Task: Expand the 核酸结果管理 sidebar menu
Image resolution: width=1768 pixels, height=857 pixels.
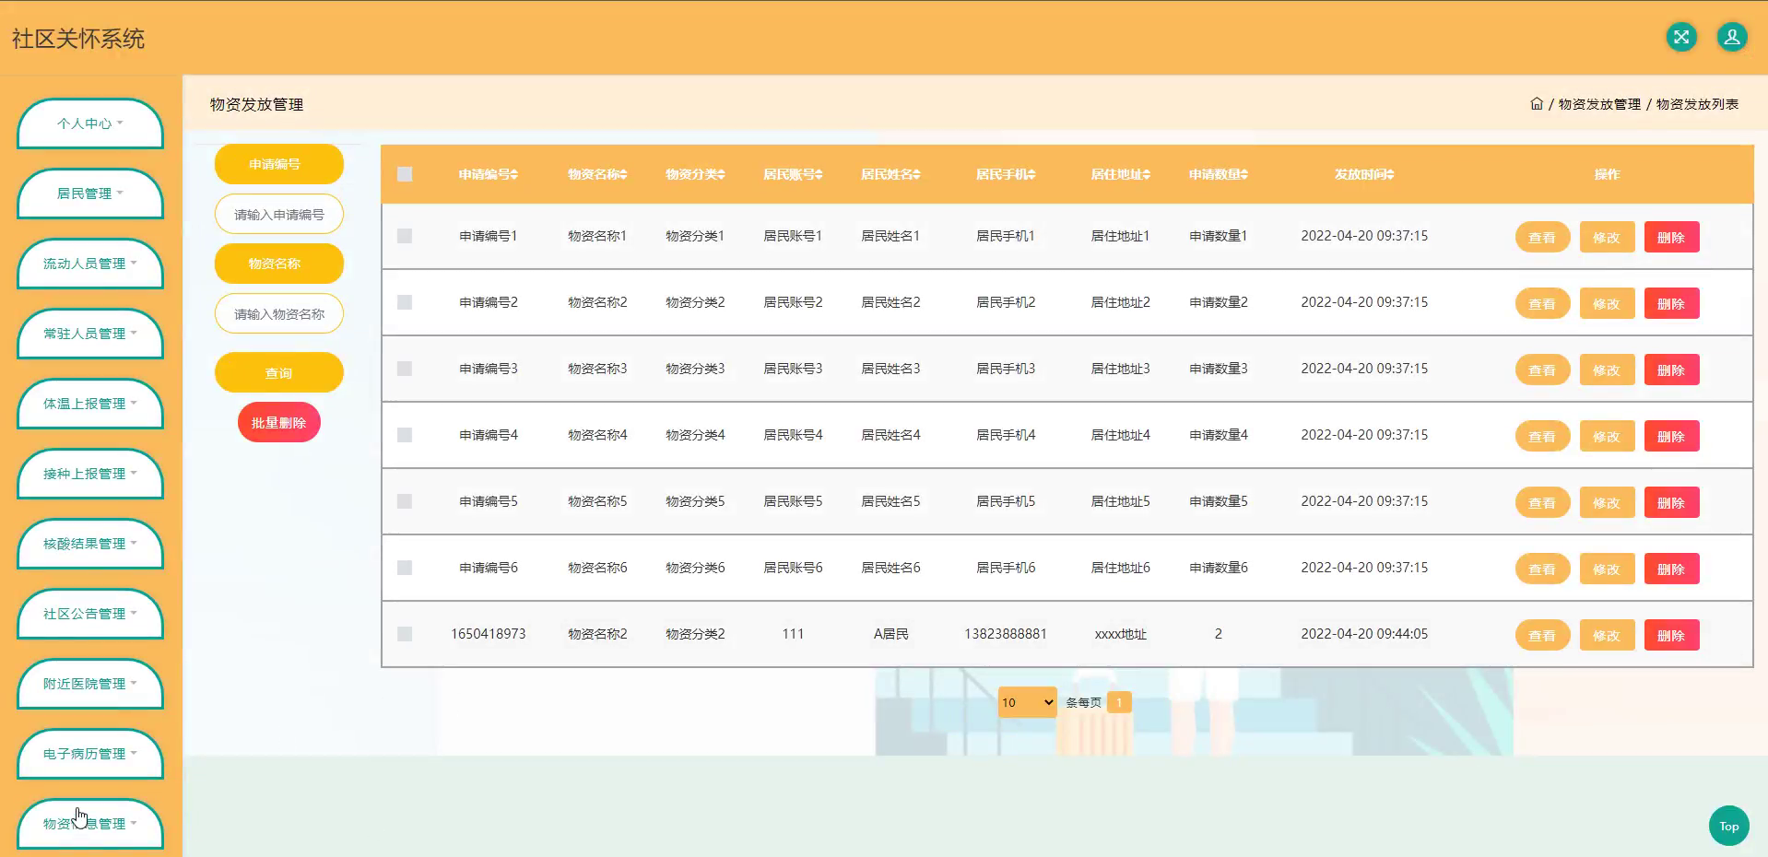Action: click(x=90, y=544)
